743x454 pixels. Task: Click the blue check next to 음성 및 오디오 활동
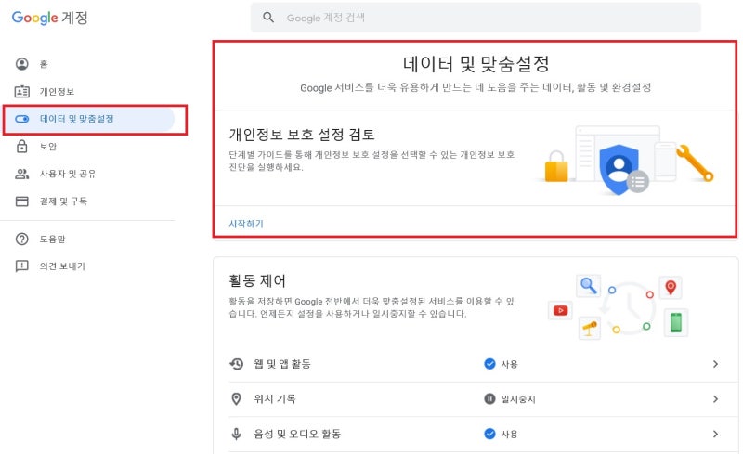click(489, 434)
